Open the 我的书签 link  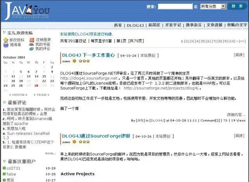pyautogui.click(x=43, y=44)
